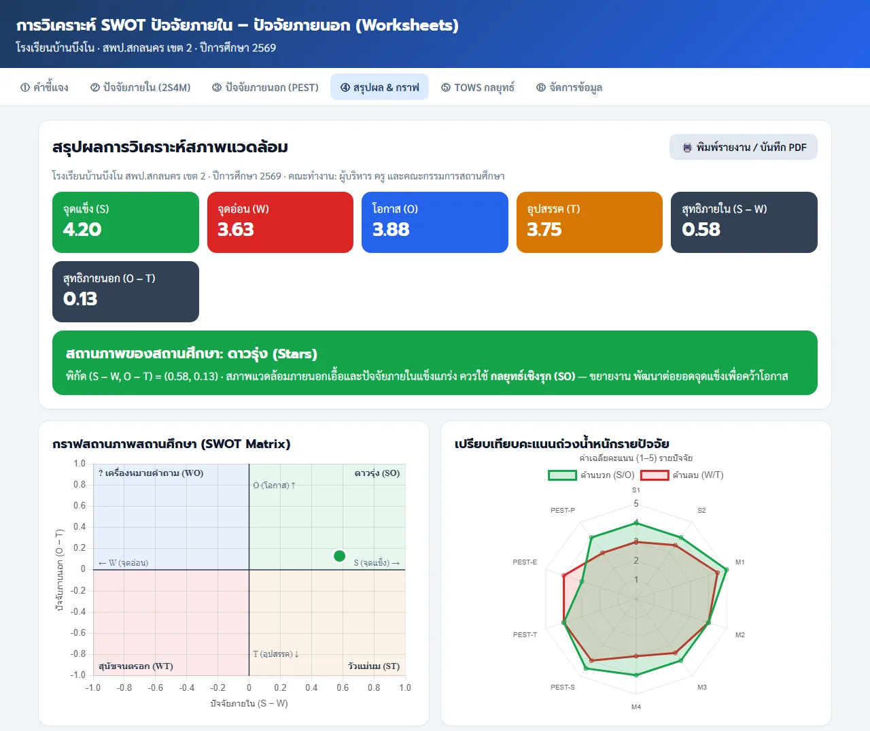Toggle ด้านบวก (S/O) legend swatch

(x=562, y=475)
